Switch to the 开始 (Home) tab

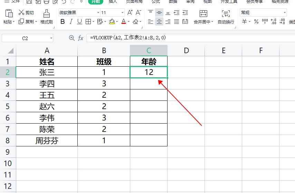pos(96,1)
